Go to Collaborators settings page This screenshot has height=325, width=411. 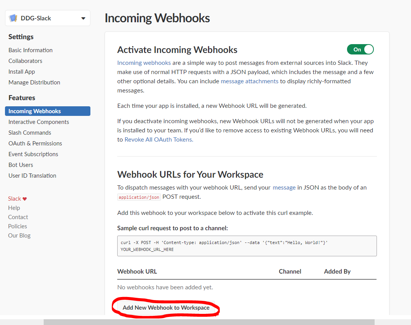click(25, 61)
